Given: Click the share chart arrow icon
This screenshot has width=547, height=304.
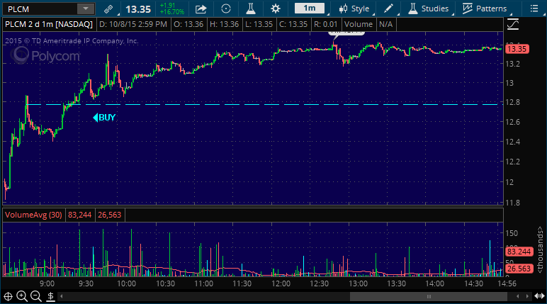Looking at the screenshot, I should pos(201,9).
